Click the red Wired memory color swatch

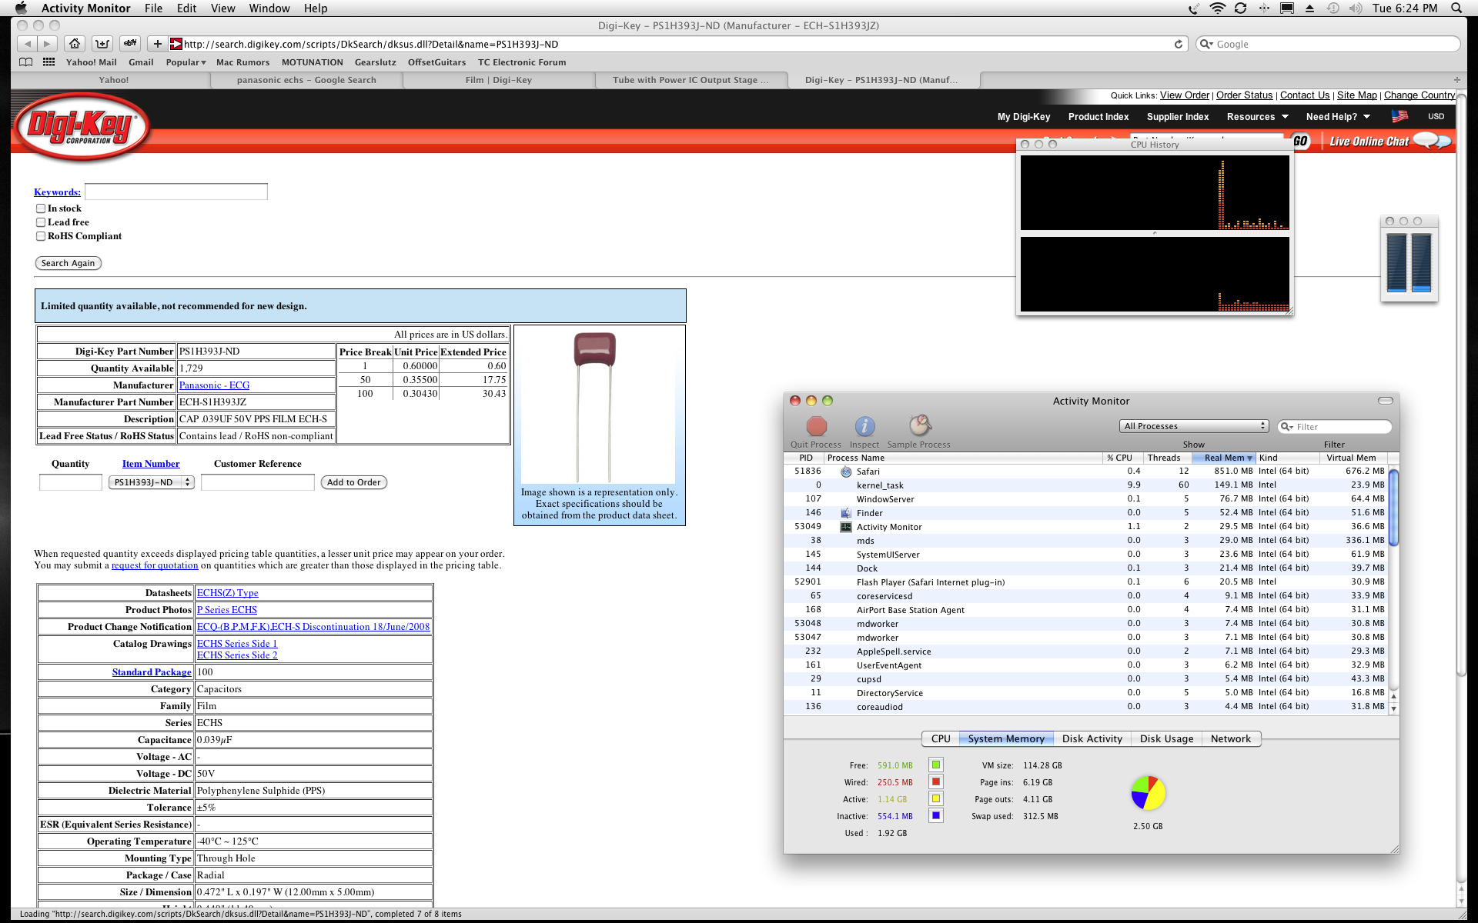[935, 781]
